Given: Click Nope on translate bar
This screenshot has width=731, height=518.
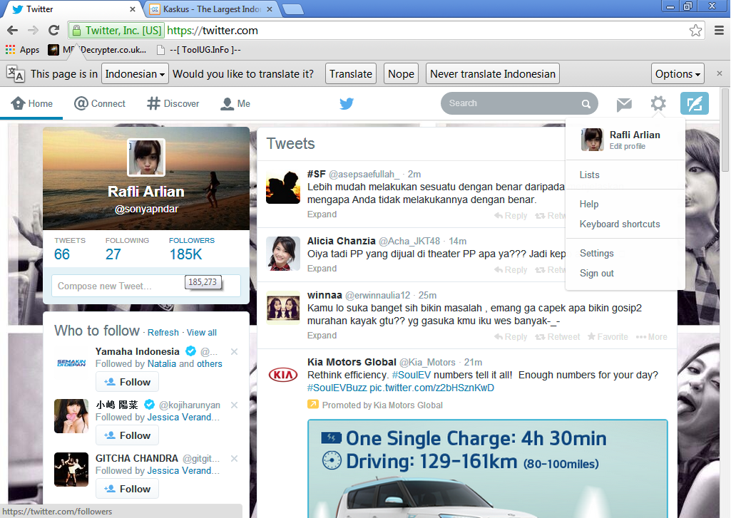Looking at the screenshot, I should (401, 73).
